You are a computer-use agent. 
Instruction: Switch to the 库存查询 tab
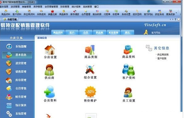113,32
